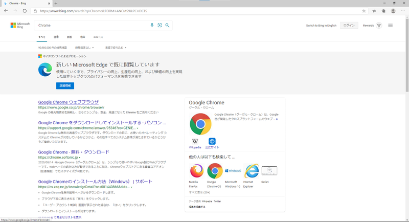Expand the 言語で絞り込む language filter

pyautogui.click(x=116, y=48)
